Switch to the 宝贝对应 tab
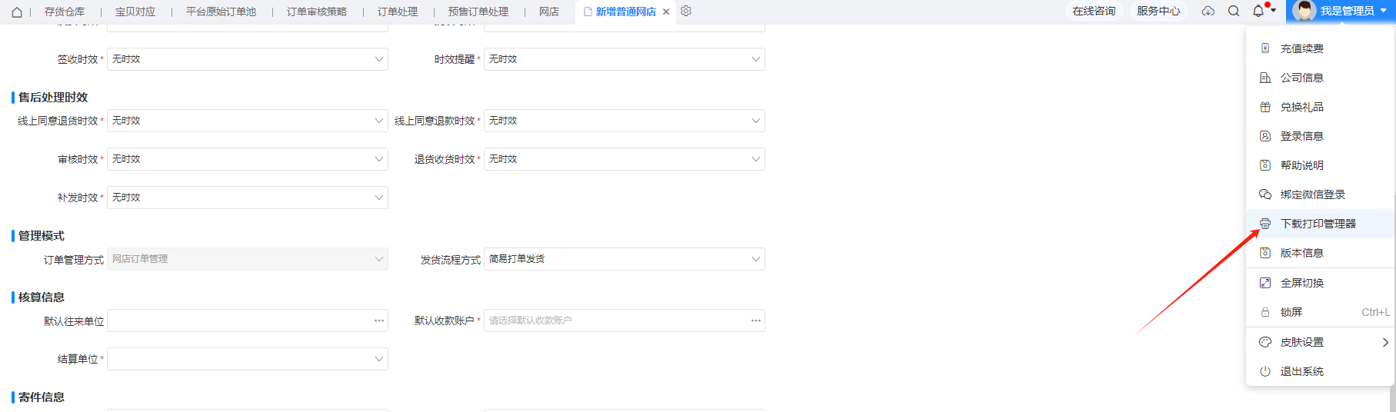 pyautogui.click(x=135, y=12)
